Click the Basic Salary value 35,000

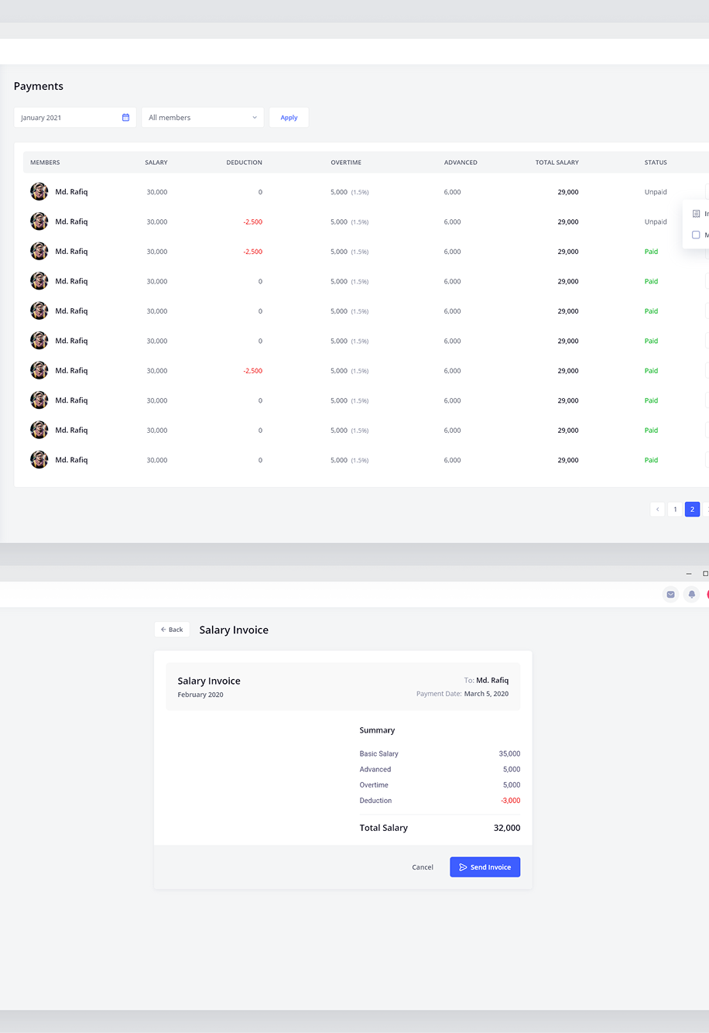[x=509, y=753]
